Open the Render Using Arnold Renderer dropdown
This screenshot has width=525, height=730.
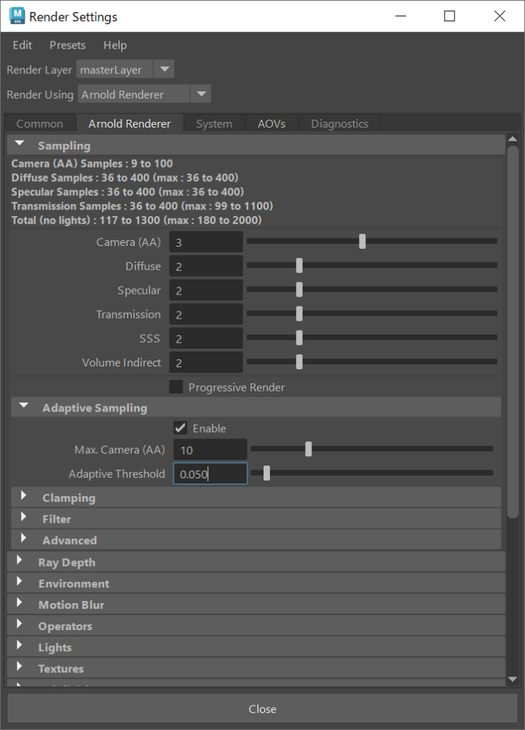pos(144,94)
